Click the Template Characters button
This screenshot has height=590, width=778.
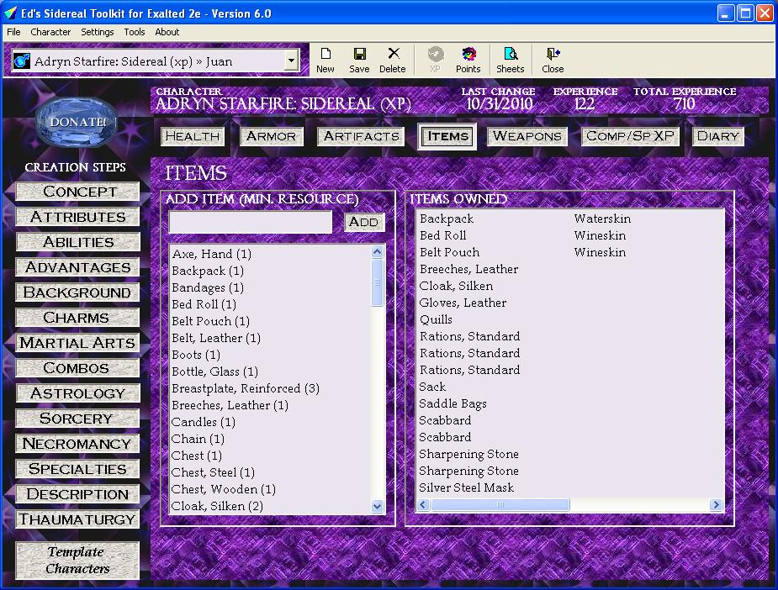[x=78, y=561]
